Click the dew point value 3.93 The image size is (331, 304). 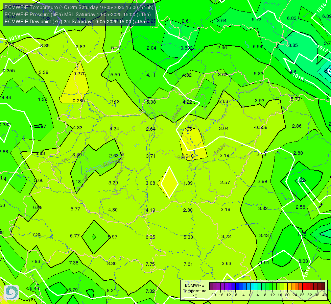(259, 101)
